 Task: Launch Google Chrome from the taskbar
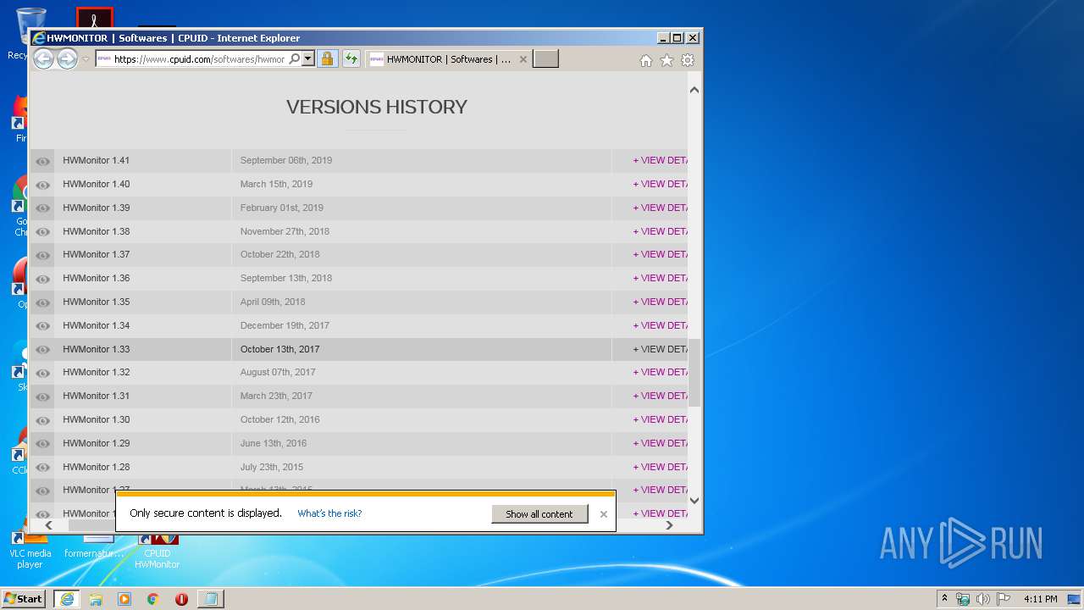pyautogui.click(x=153, y=598)
